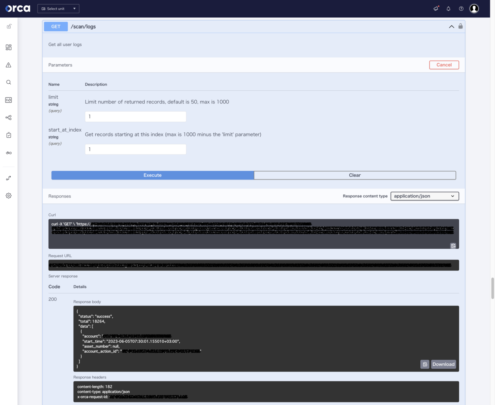Open the Alerts page via warning triangle icon
495x405 pixels.
coord(8,65)
